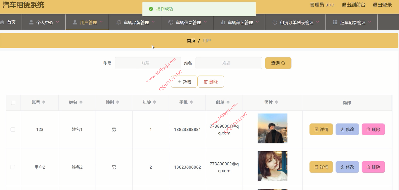This screenshot has width=399, height=190.
Task: Click the user icon next to 用户管理
Action: (x=75, y=22)
